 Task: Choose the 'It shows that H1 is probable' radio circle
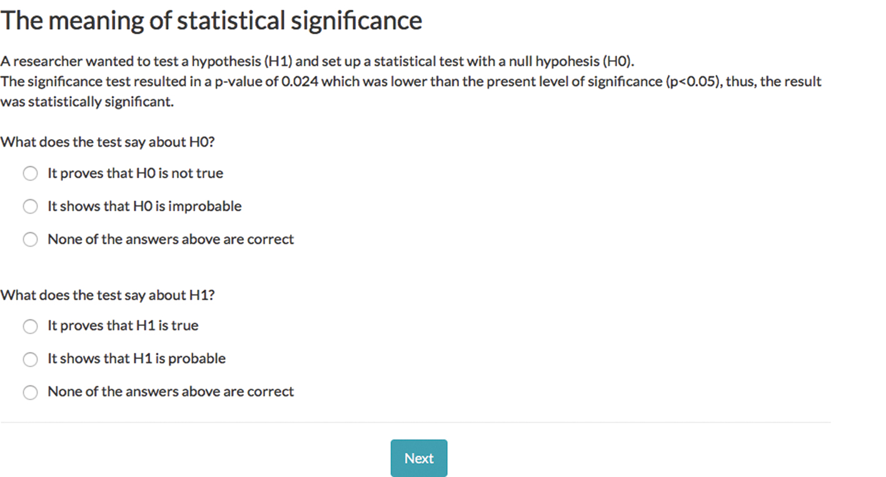30,359
